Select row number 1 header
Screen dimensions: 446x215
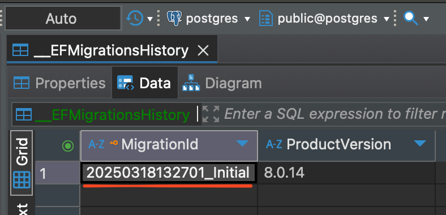pos(57,173)
